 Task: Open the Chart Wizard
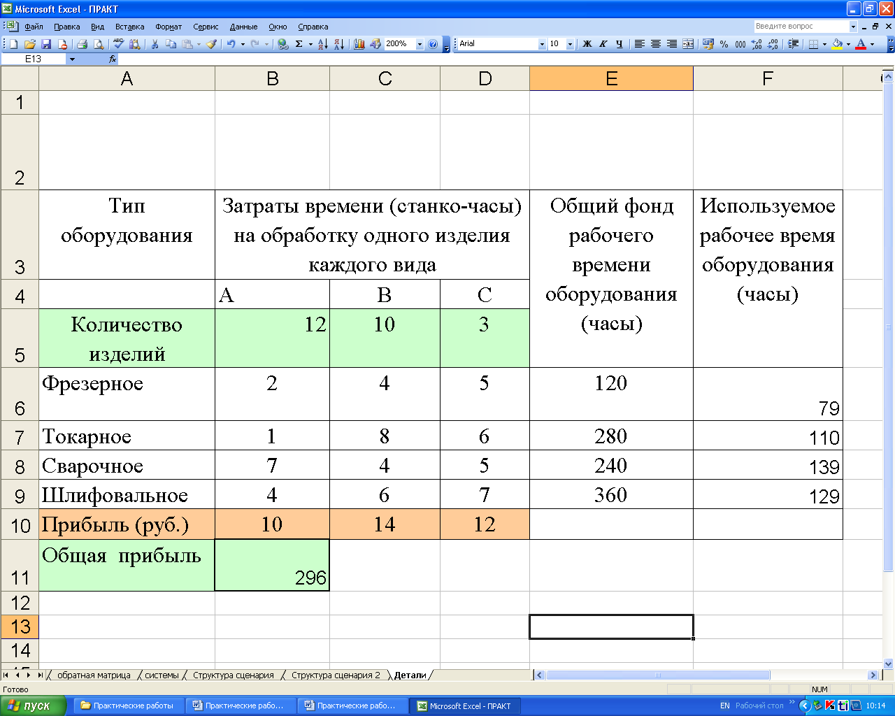pyautogui.click(x=359, y=44)
